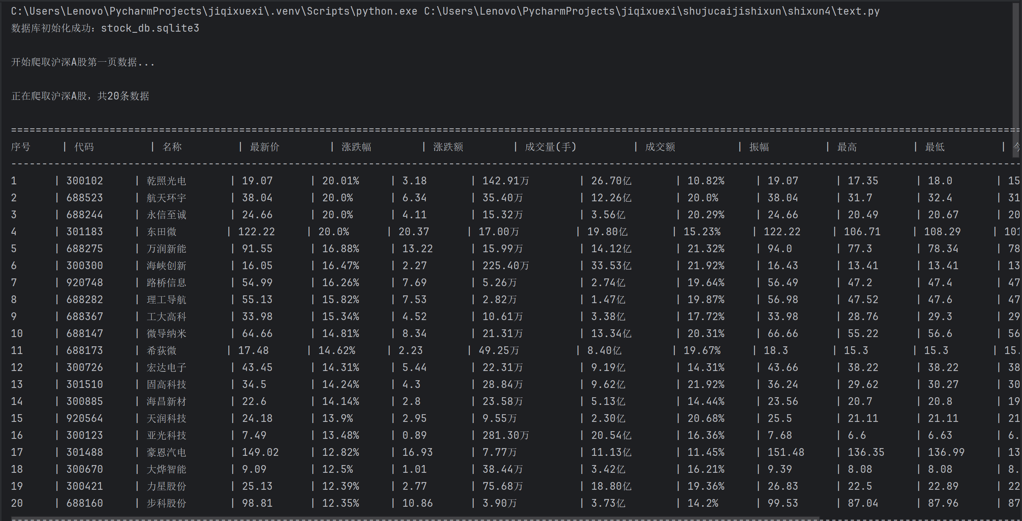Screen dimensions: 1022x521
Task: Click stock name 步科股份 in last row
Action: pyautogui.click(x=166, y=503)
